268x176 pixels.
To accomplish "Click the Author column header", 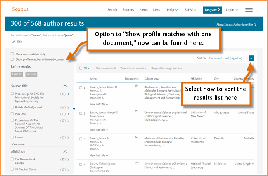I will (x=93, y=79).
